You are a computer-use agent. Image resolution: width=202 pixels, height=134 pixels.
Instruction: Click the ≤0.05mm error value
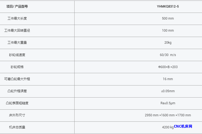click(x=168, y=91)
